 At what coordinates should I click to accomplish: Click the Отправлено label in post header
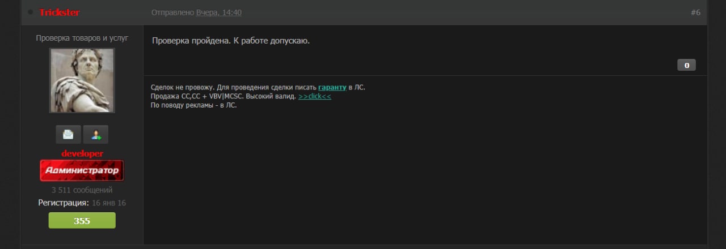point(172,12)
